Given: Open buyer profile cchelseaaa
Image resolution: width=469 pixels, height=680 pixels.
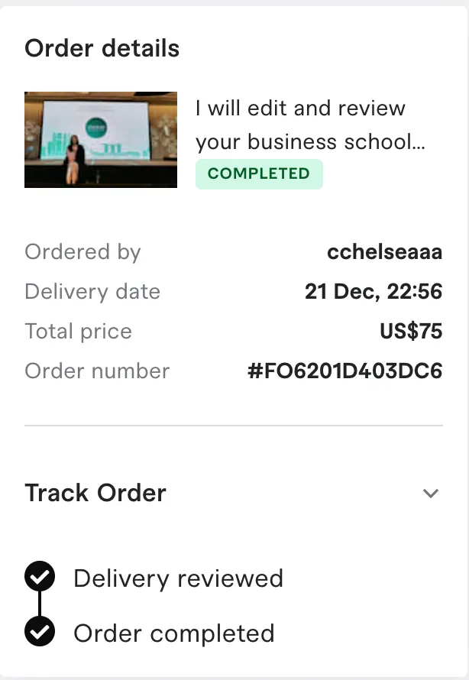Looking at the screenshot, I should coord(384,252).
